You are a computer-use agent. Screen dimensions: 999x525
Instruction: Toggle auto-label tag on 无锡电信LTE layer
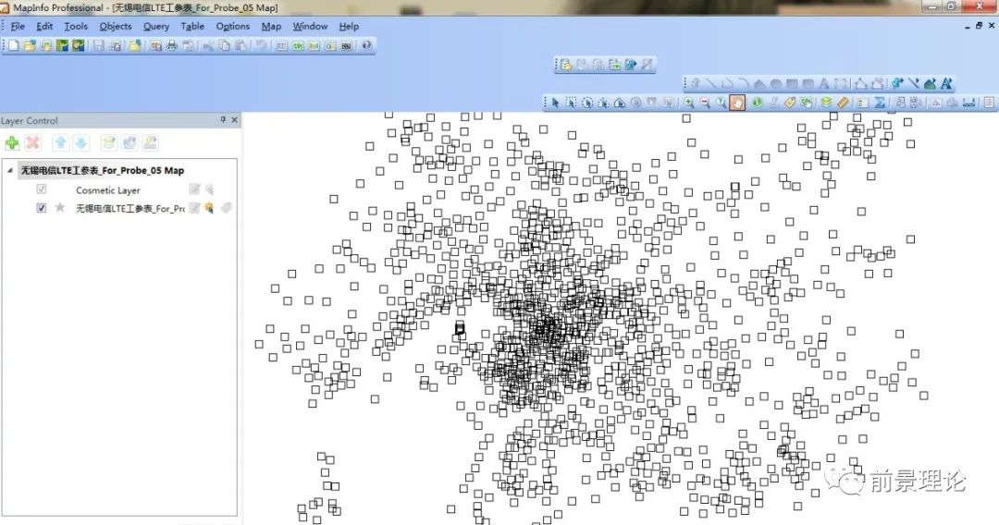[226, 207]
